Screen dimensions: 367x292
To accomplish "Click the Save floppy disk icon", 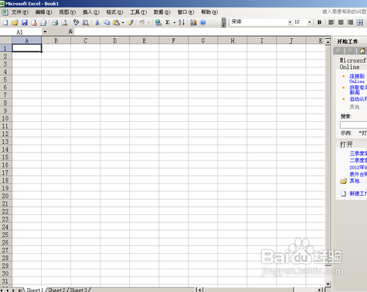I will [x=24, y=23].
